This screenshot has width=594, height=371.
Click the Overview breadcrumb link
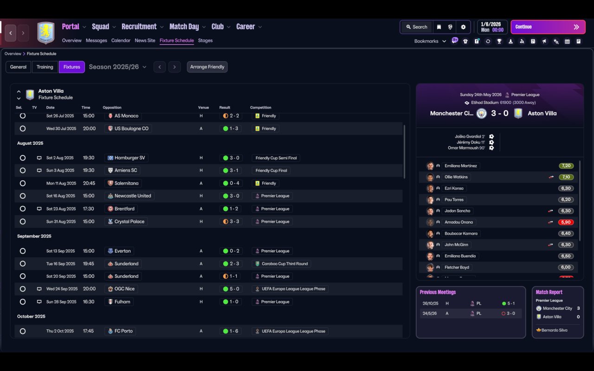pos(13,54)
